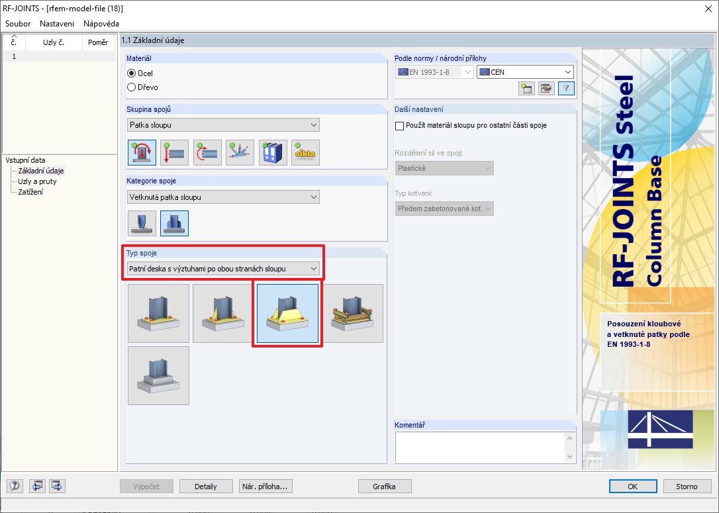
Task: Click the Grafika button
Action: tap(384, 487)
